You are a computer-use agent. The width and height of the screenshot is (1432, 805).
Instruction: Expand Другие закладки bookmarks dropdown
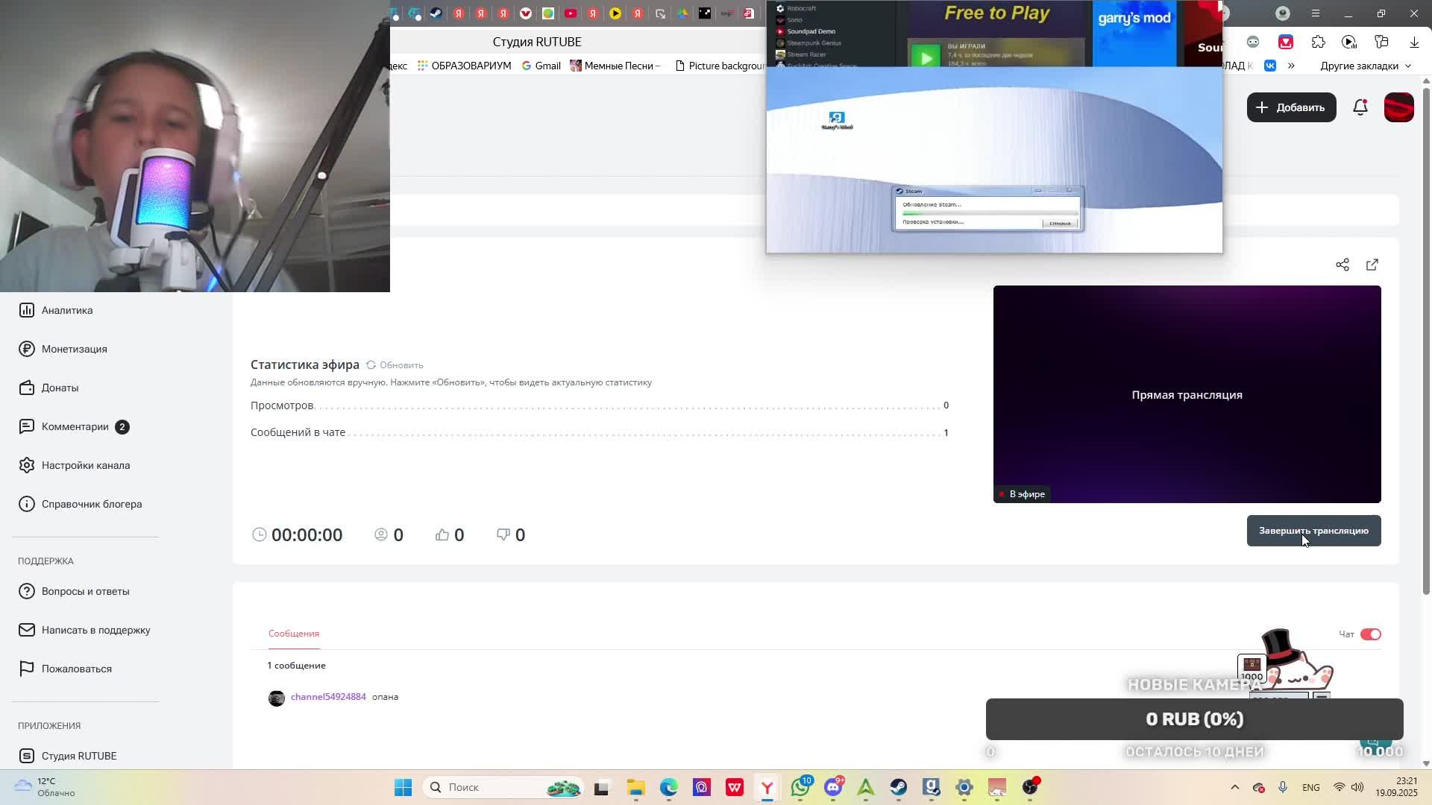(1366, 66)
